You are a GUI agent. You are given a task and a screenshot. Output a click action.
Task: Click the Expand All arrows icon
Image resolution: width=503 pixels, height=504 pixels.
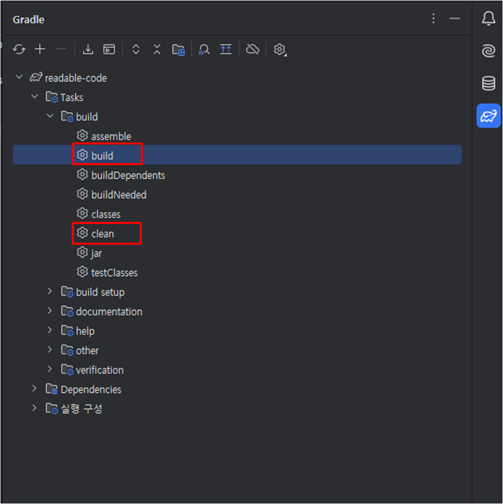point(136,49)
